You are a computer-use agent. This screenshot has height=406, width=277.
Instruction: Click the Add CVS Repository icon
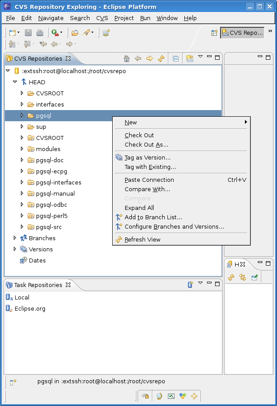(190, 58)
